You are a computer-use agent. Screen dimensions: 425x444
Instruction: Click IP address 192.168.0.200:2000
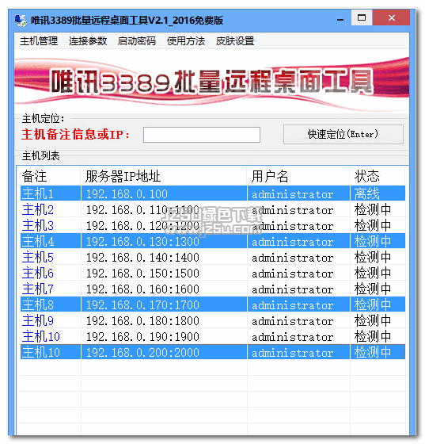pos(142,353)
